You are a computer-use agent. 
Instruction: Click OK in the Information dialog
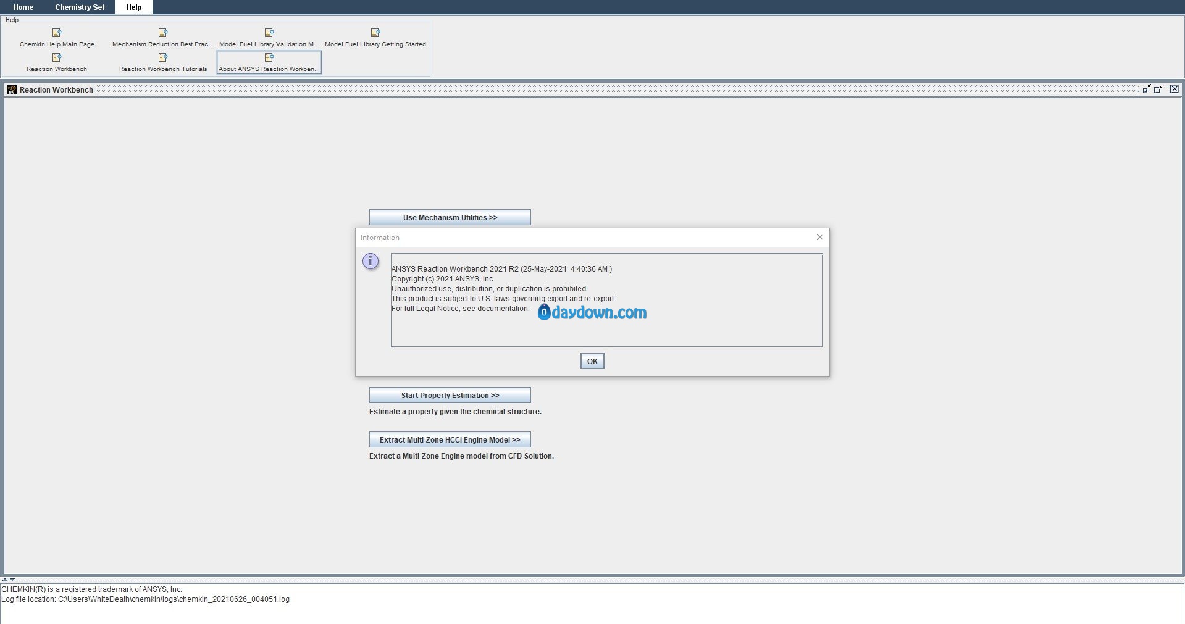coord(592,361)
